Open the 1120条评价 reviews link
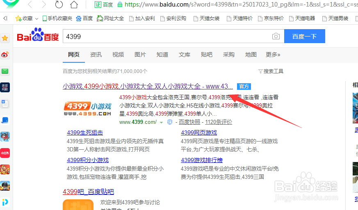 219,122
